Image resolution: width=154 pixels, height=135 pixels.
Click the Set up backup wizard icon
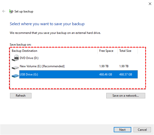(11, 11)
